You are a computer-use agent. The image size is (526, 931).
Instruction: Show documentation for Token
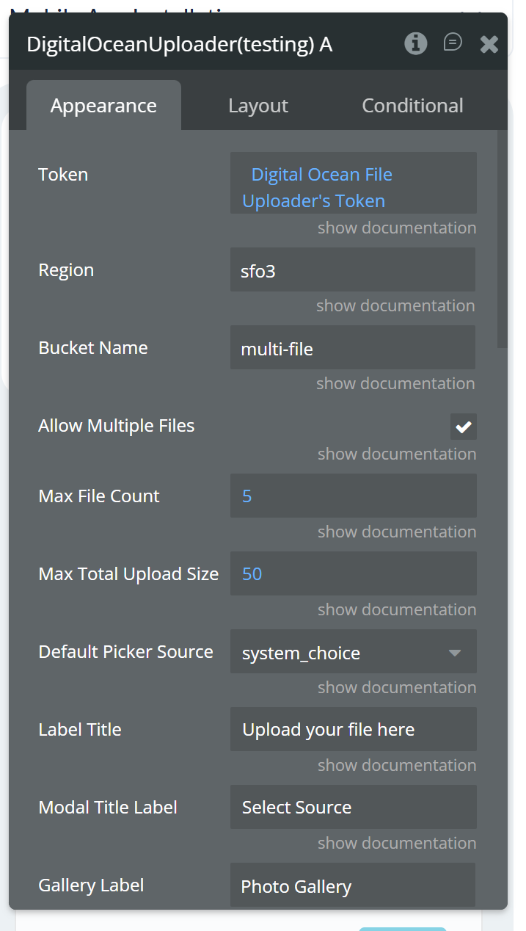click(x=397, y=228)
